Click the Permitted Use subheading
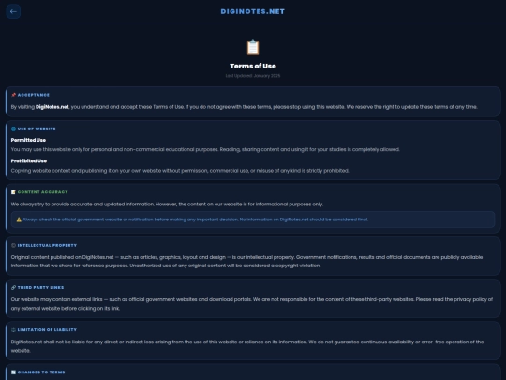This screenshot has height=380, width=506. coord(28,140)
